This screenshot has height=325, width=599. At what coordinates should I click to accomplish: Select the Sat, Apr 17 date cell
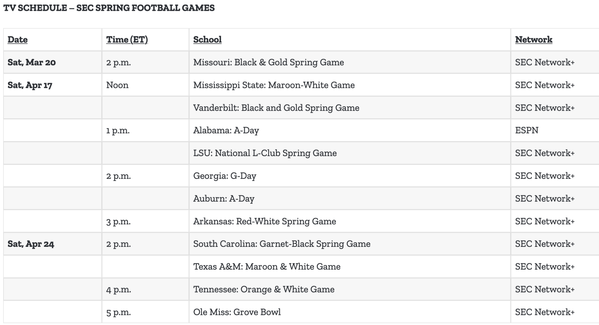coord(30,85)
